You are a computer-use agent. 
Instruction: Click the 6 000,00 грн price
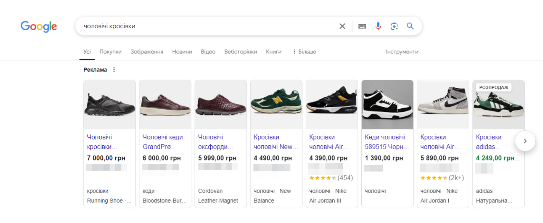(x=162, y=158)
